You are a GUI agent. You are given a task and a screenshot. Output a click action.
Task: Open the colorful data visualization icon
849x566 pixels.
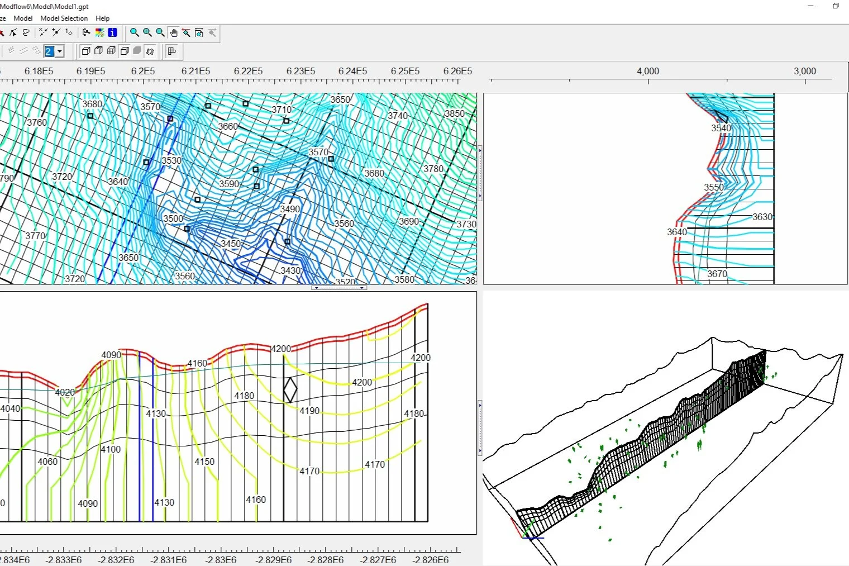tap(99, 33)
